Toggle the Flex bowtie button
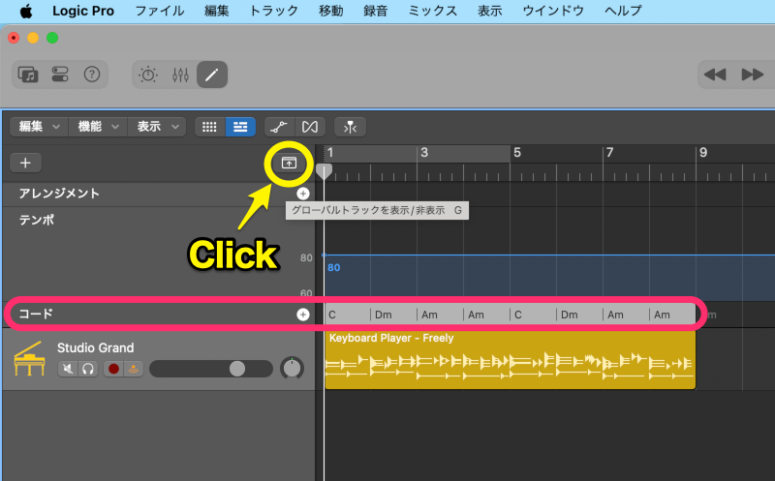The width and height of the screenshot is (775, 481). click(310, 127)
